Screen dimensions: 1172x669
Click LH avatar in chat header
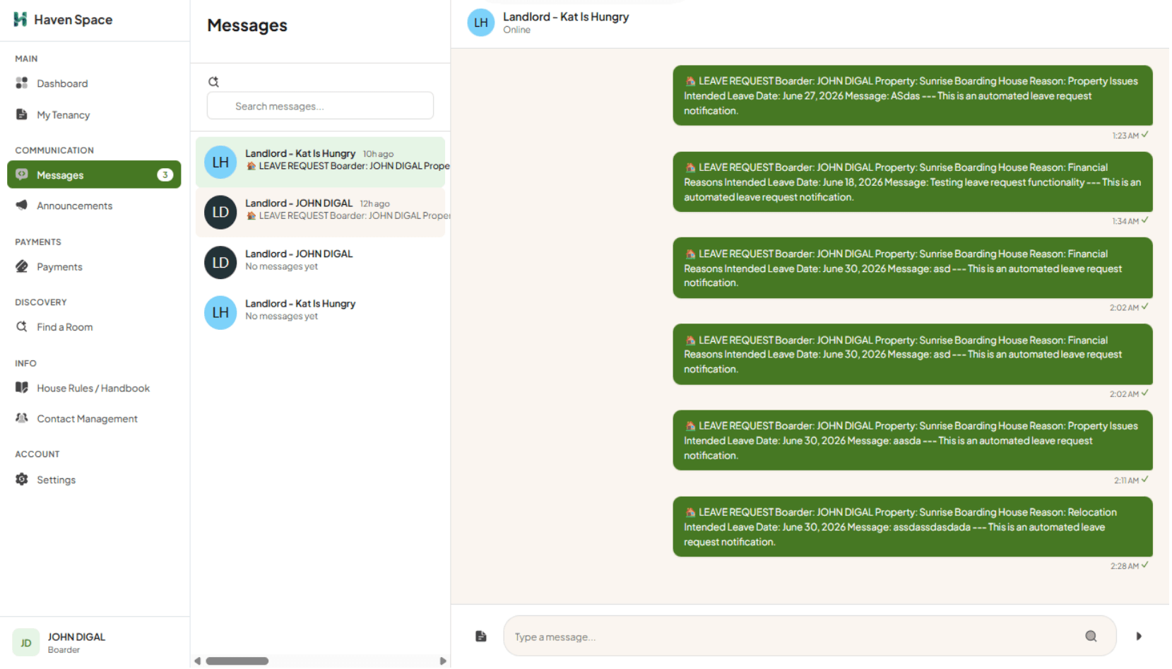(x=481, y=23)
